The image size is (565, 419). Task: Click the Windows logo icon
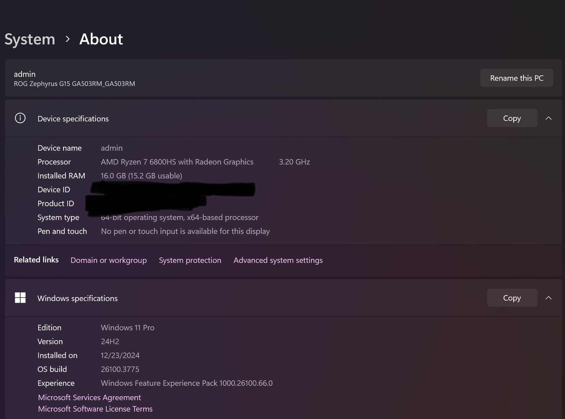pyautogui.click(x=20, y=298)
